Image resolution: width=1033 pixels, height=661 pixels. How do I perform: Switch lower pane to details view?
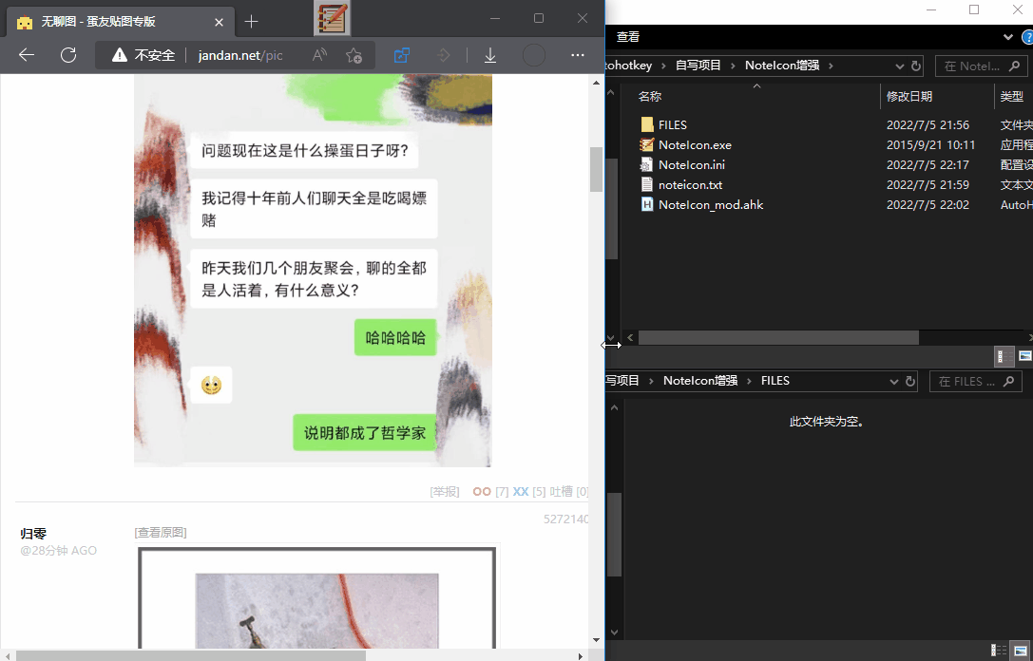click(x=1000, y=650)
